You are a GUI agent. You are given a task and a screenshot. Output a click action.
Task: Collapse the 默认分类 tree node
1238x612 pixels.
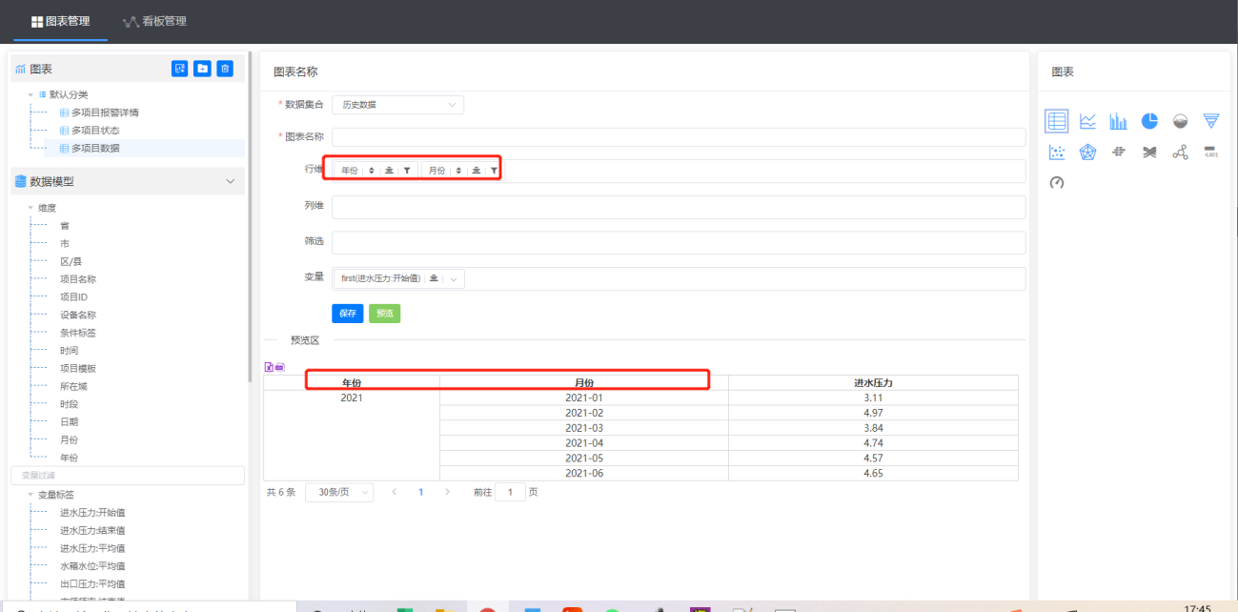pos(30,95)
